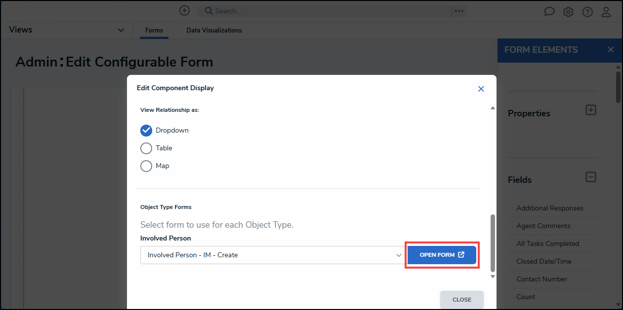Close the Form Elements panel
Viewport: 623px width, 310px height.
click(611, 49)
